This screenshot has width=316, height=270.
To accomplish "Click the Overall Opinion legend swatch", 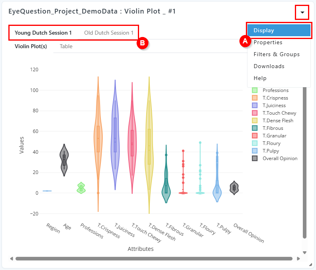I will click(255, 158).
